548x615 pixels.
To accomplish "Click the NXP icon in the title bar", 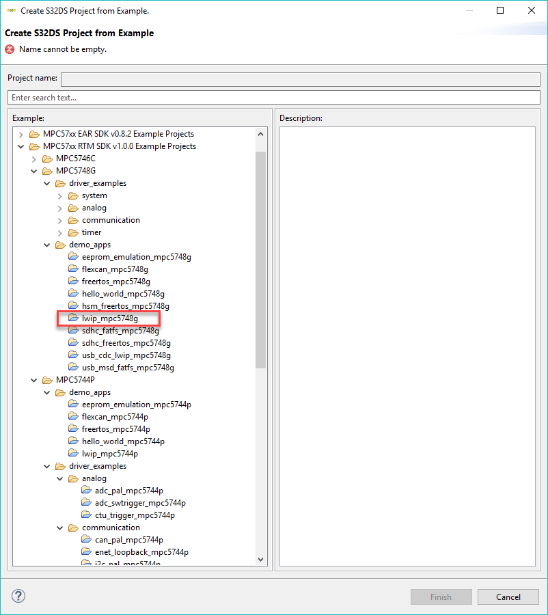I will point(12,10).
